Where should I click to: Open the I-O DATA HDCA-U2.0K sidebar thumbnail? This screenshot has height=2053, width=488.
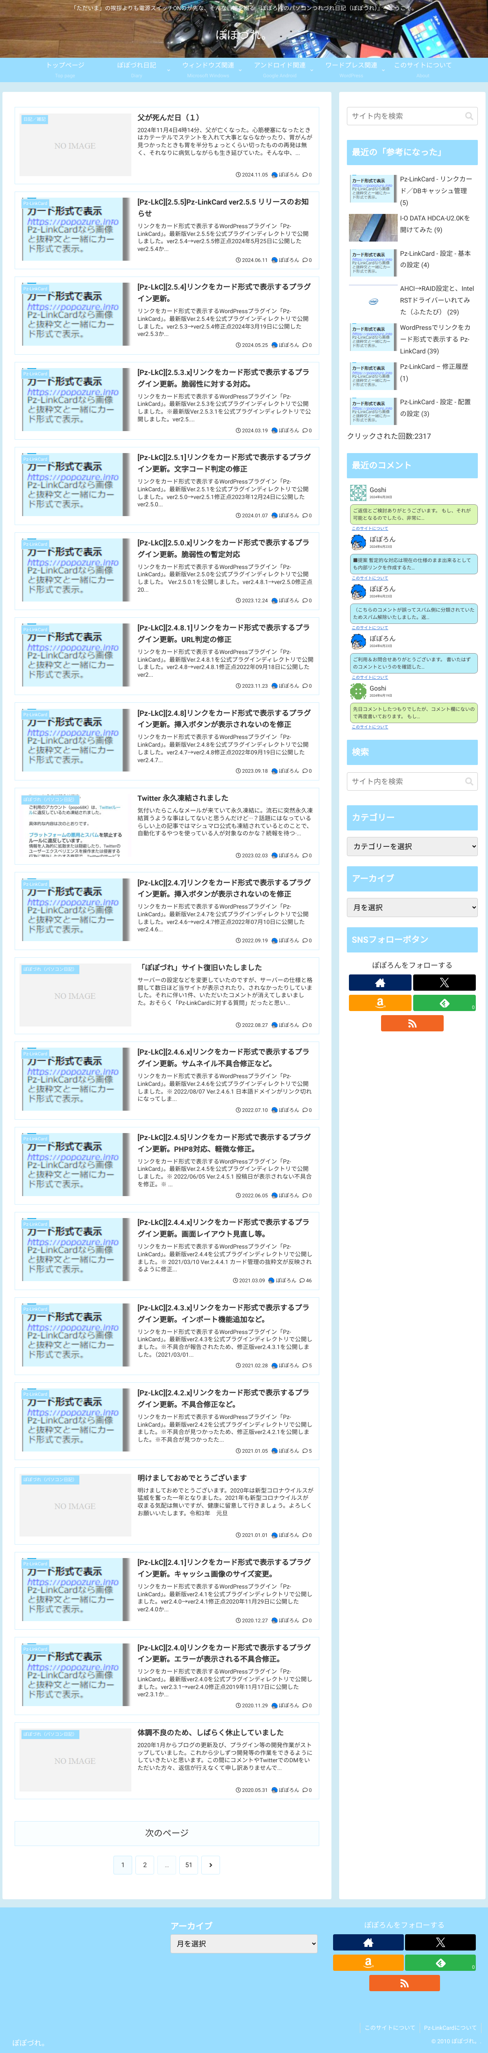pyautogui.click(x=373, y=227)
